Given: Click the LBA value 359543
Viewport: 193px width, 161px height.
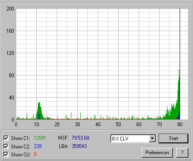Looking at the screenshot, I should point(79,146).
